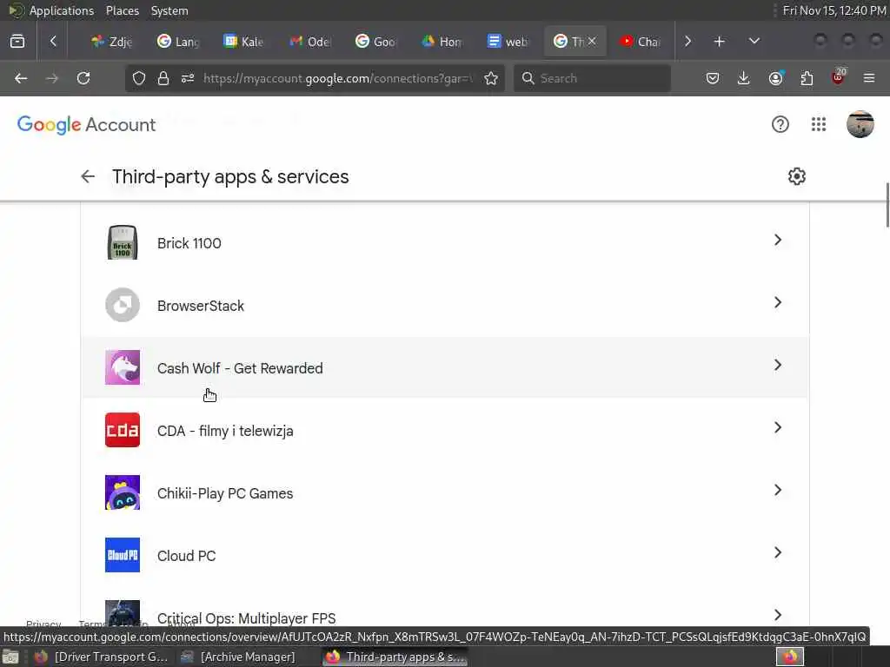This screenshot has width=890, height=667.
Task: Open the Google Account help icon
Action: click(780, 124)
